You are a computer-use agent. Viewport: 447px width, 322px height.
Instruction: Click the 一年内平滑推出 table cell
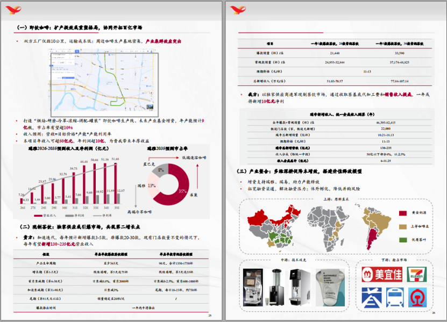144,307
